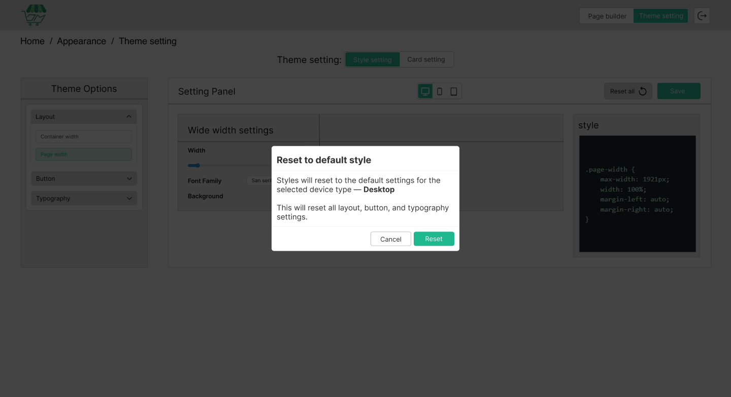Screen dimensions: 731x397
Task: Click the shopping cart store logo
Action: tap(34, 15)
